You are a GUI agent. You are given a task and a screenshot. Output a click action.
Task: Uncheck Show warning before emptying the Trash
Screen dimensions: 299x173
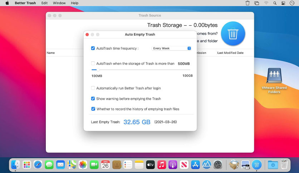click(x=93, y=99)
